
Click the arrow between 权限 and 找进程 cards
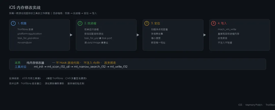click(71, 35)
